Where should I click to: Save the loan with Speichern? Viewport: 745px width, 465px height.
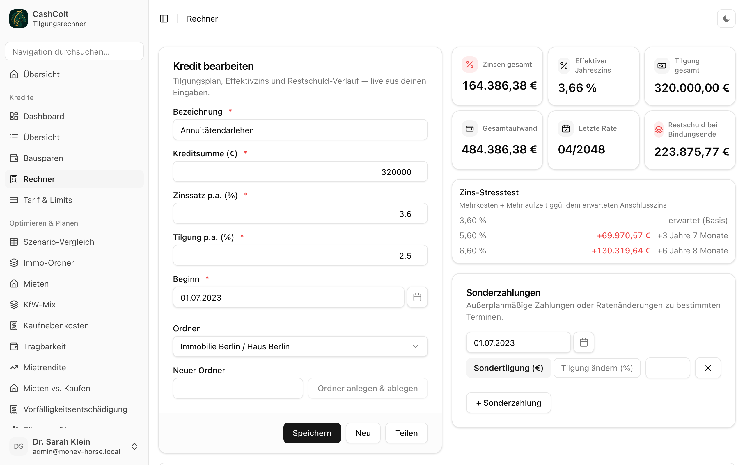(x=312, y=433)
